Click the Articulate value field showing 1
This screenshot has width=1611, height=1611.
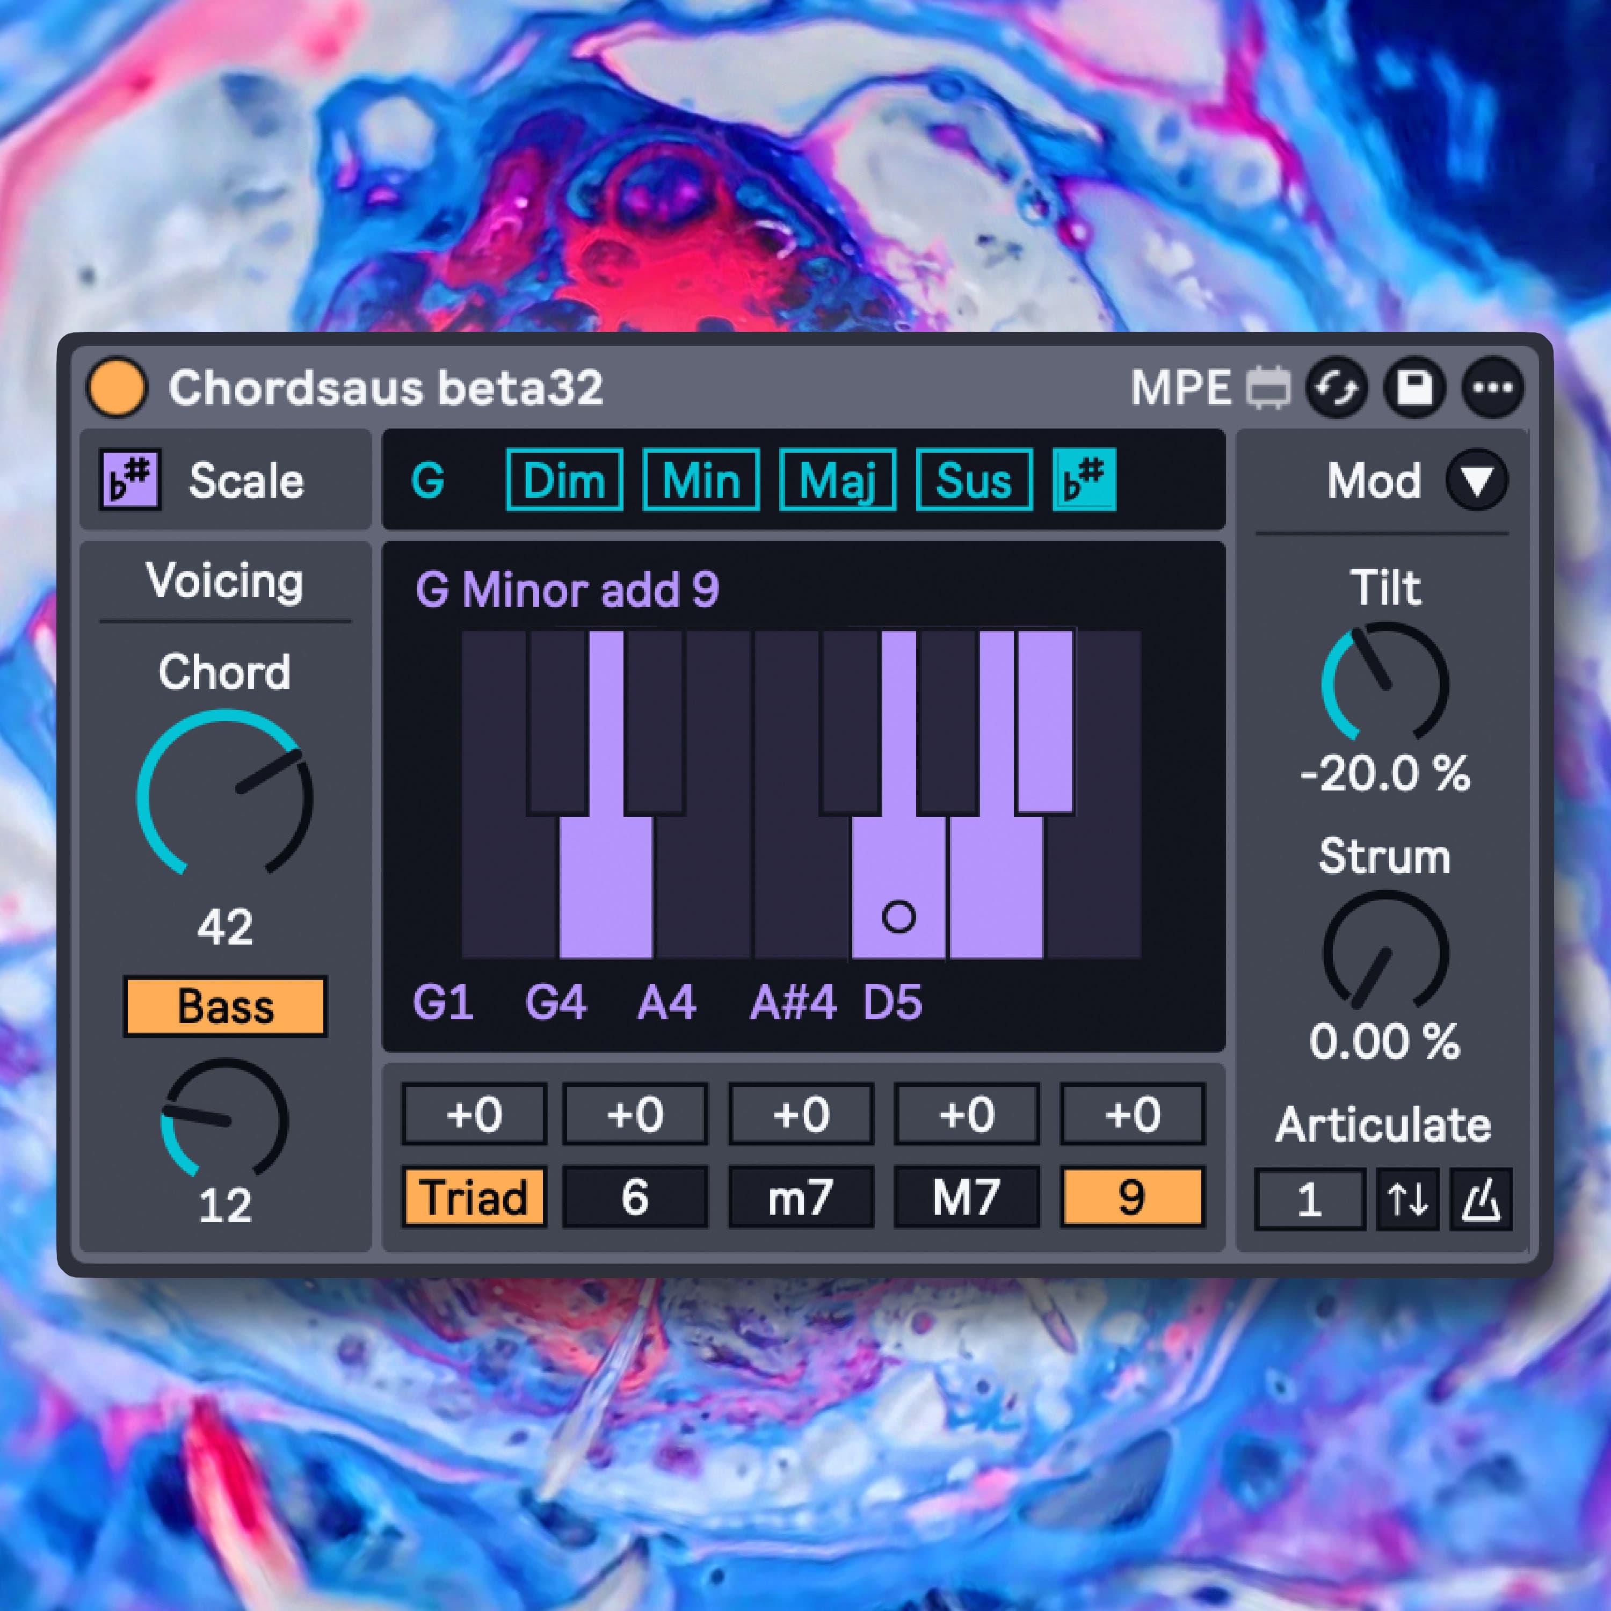coord(1310,1200)
